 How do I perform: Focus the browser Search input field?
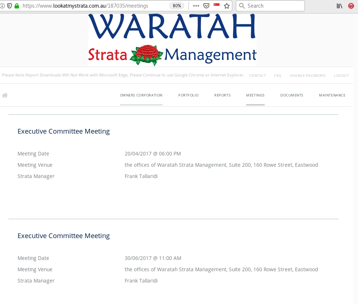(x=270, y=6)
